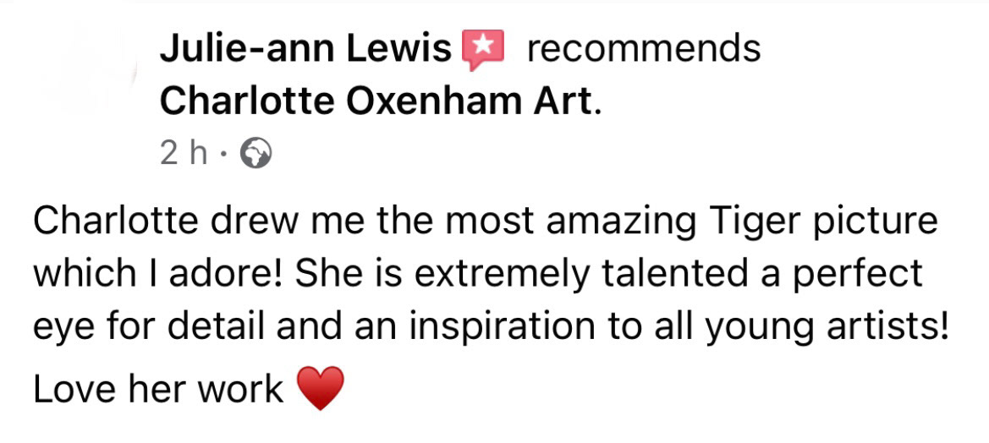This screenshot has width=989, height=443.
Task: Click the word "recommends" in the header
Action: point(643,49)
